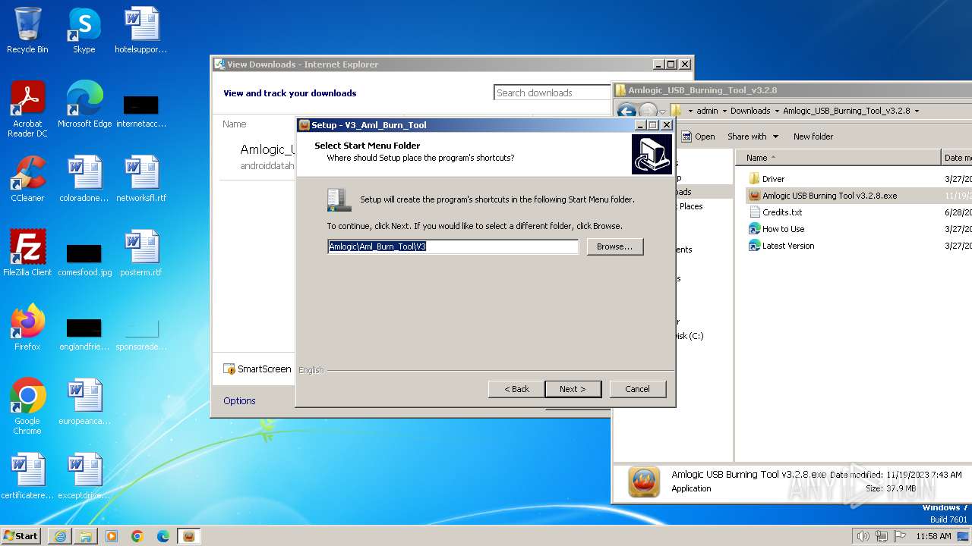Click Search downloads field in View Downloads
972x546 pixels.
[x=552, y=93]
